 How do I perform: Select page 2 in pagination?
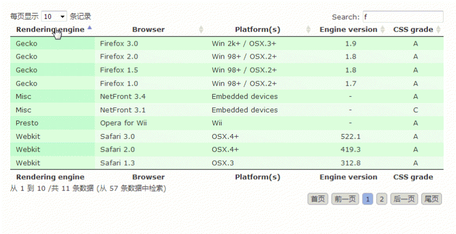coord(382,199)
